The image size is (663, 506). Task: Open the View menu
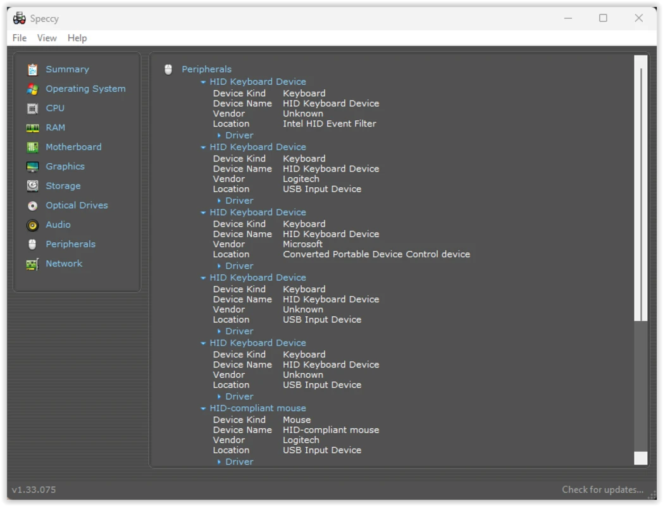click(47, 38)
